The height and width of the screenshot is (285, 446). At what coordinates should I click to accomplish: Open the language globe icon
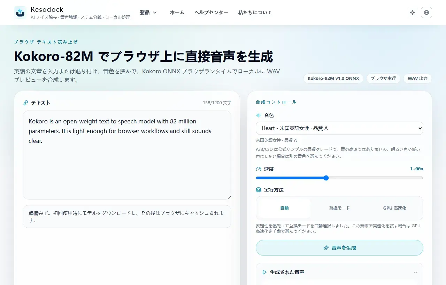(x=426, y=13)
